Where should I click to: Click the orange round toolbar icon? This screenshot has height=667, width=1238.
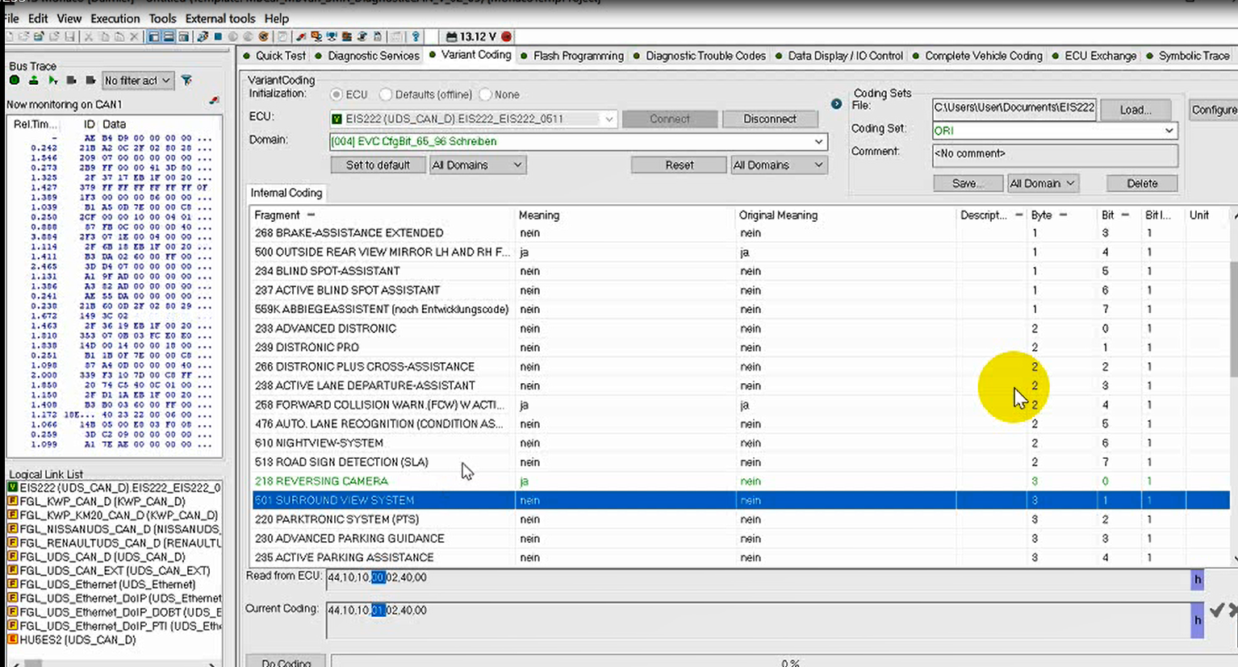tap(263, 37)
